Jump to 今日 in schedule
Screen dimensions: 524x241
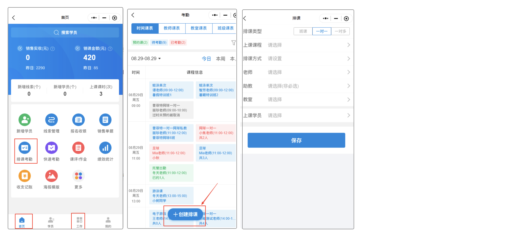pyautogui.click(x=206, y=59)
